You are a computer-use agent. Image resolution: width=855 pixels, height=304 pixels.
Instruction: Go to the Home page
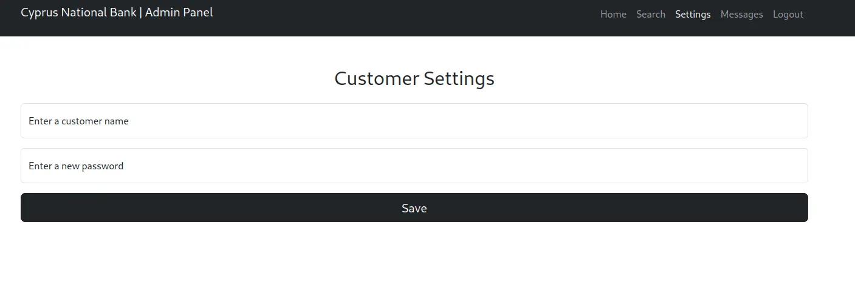tap(613, 15)
